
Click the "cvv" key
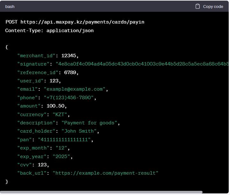25,165
